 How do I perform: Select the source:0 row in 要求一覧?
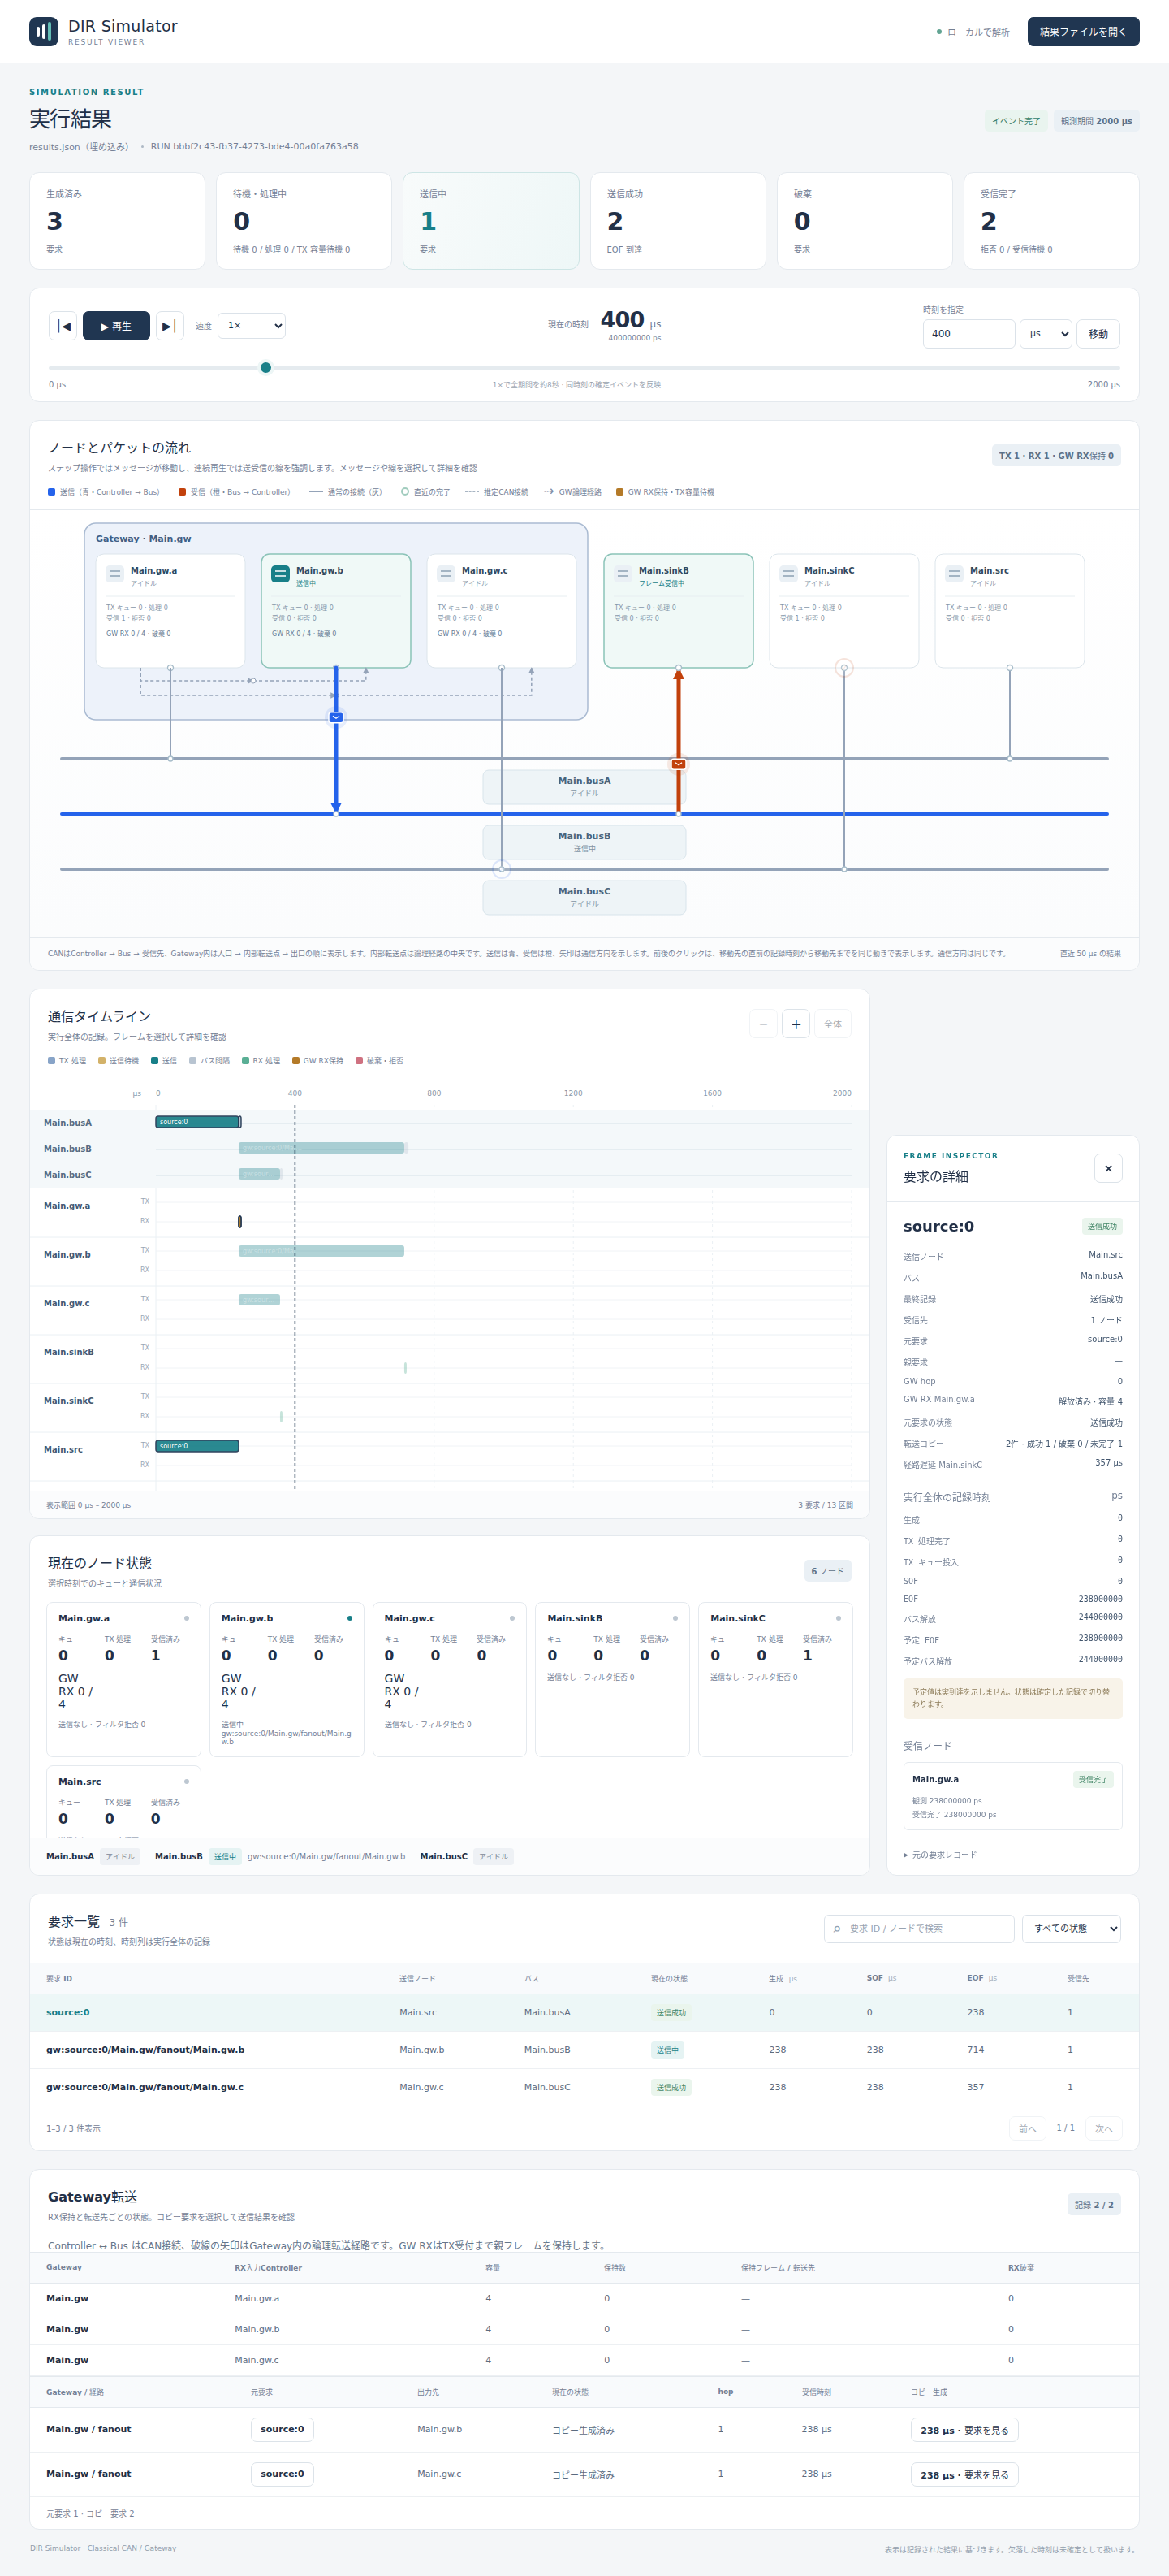(x=584, y=2012)
